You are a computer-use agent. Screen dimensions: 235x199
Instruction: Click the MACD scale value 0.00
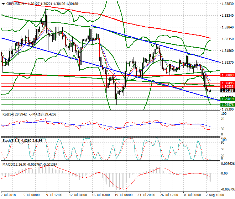click(x=224, y=173)
